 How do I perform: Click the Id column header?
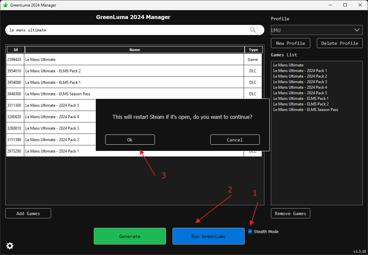click(15, 50)
